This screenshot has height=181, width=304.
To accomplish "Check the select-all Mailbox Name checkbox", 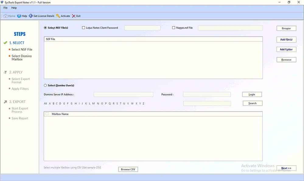I will click(x=47, y=114).
